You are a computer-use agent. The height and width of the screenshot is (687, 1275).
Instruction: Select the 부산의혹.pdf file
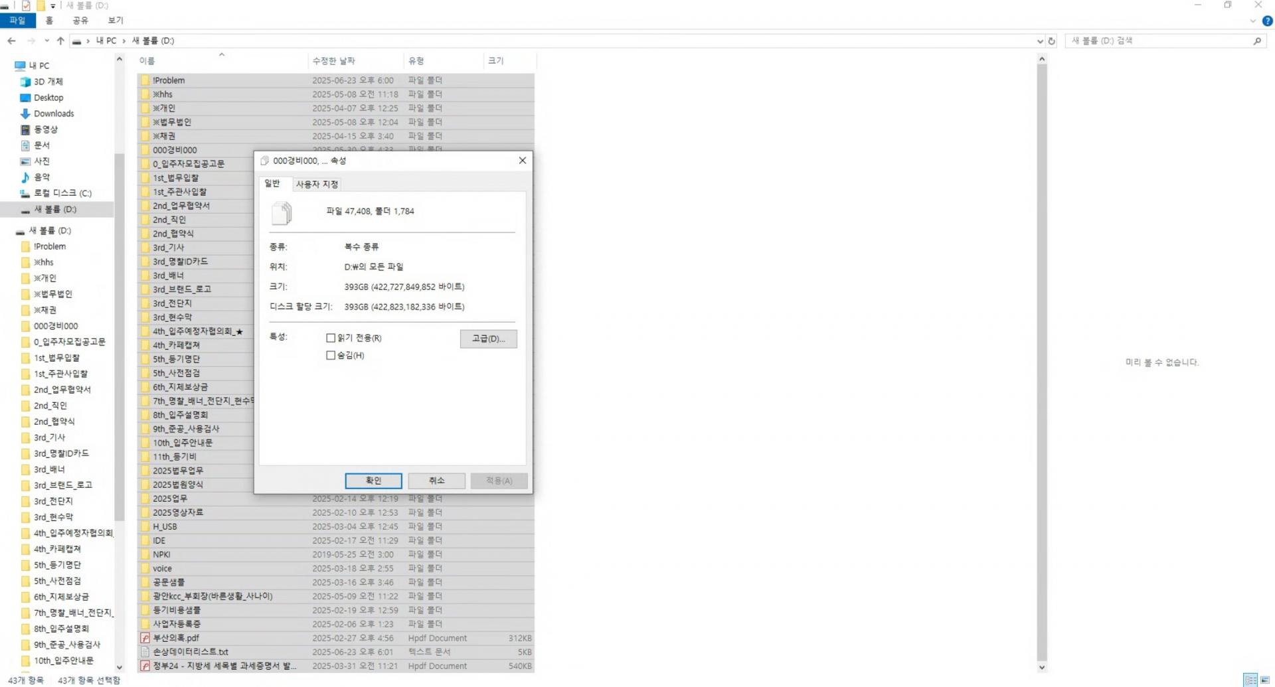pos(336,638)
